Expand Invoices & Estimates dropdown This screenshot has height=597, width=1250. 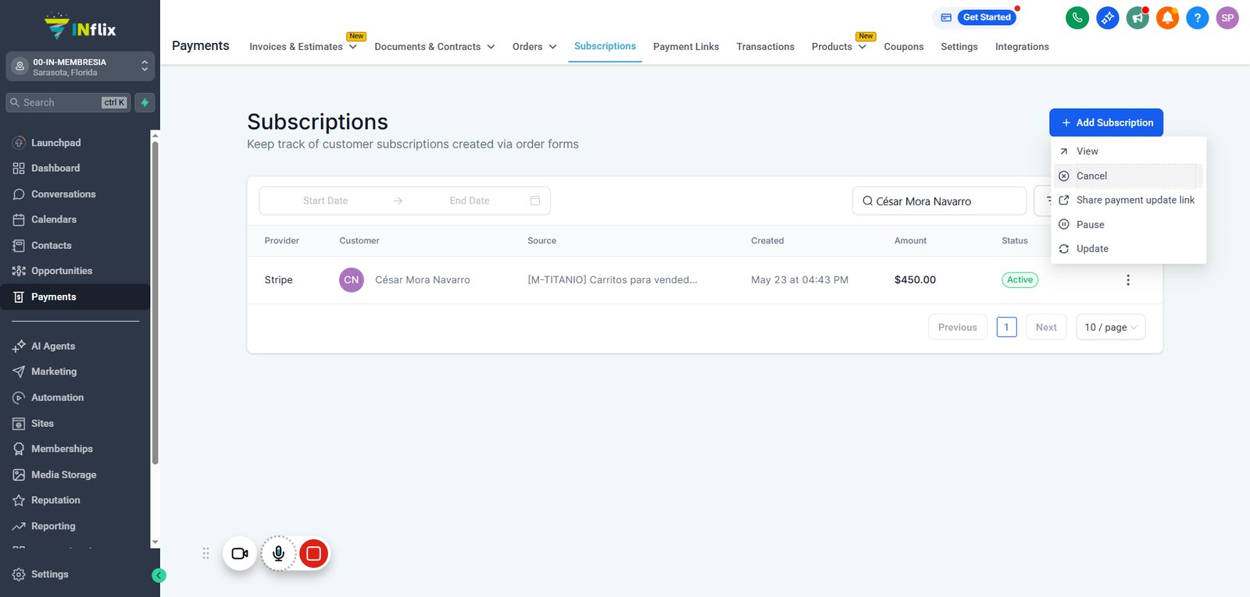303,47
